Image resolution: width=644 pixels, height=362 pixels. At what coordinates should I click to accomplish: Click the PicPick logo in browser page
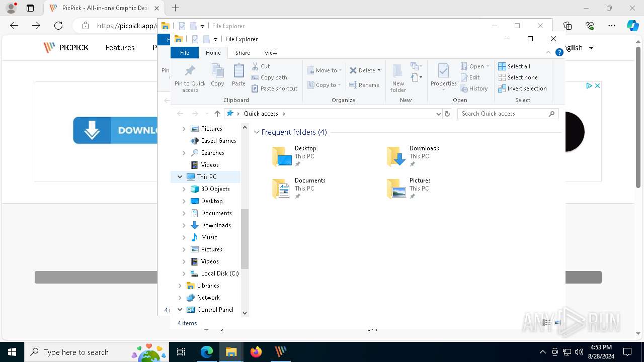pos(66,48)
